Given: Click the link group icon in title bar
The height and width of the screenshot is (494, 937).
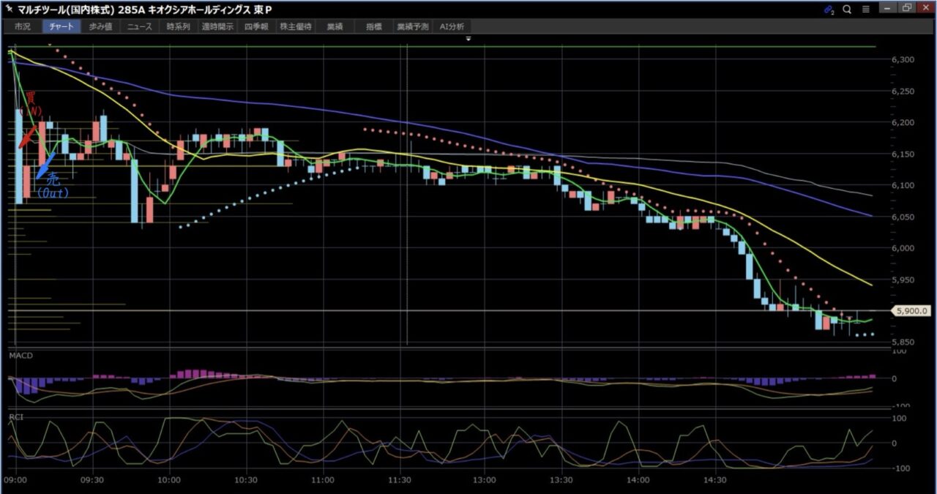Looking at the screenshot, I should pos(829,10).
